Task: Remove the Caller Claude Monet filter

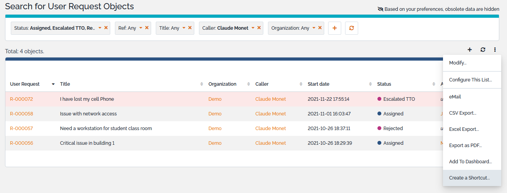Action: (x=259, y=28)
